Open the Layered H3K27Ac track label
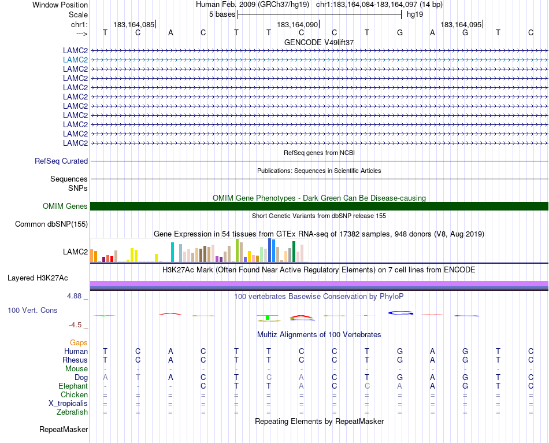549x443 pixels. [38, 278]
